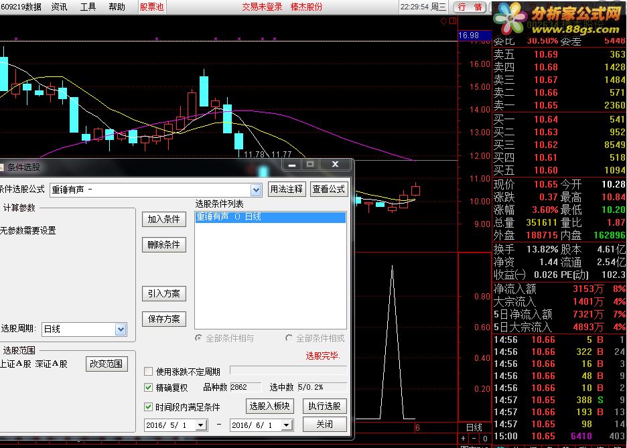Click the 选股完毕 status text
Viewport: 627px width, 448px height.
point(323,356)
